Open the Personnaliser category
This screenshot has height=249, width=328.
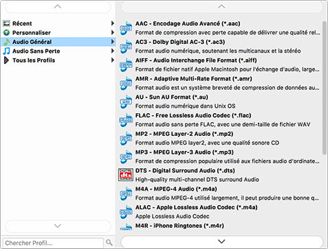point(58,32)
